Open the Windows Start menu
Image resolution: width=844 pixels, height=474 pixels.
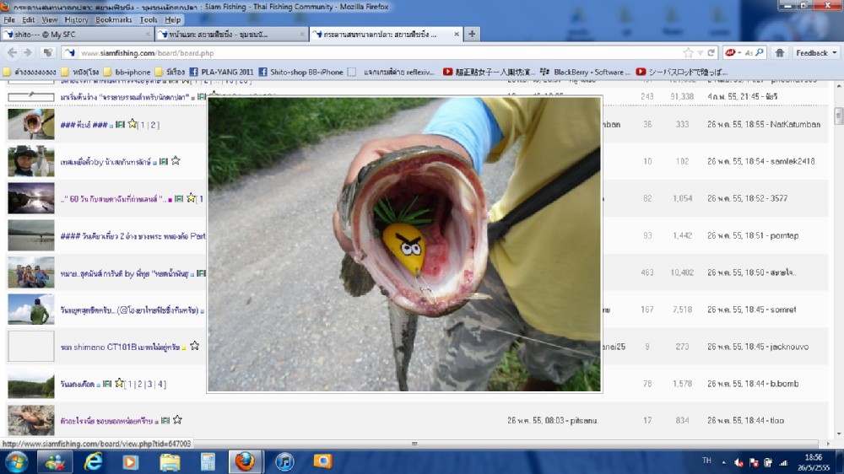pos(15,461)
